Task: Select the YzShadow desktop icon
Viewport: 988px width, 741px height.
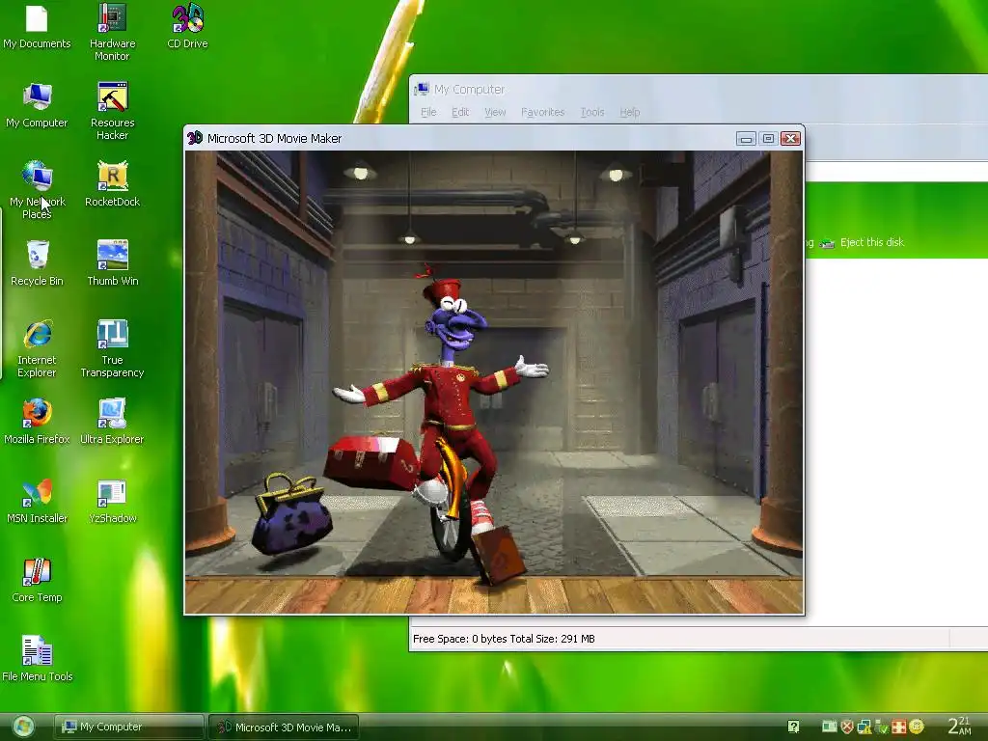Action: click(x=112, y=501)
